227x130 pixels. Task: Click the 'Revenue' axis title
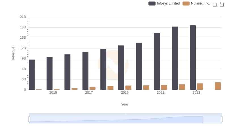click(13, 53)
